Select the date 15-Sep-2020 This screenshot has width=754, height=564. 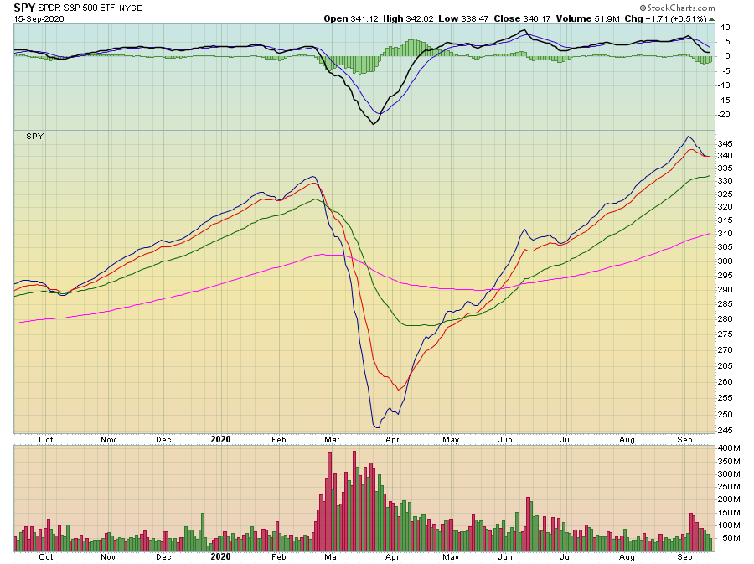[39, 19]
